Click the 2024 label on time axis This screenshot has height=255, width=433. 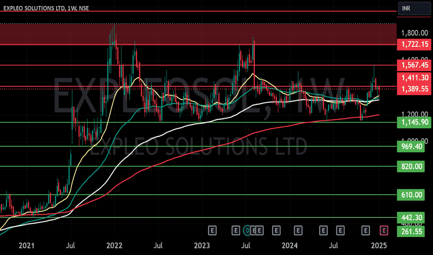[290, 245]
